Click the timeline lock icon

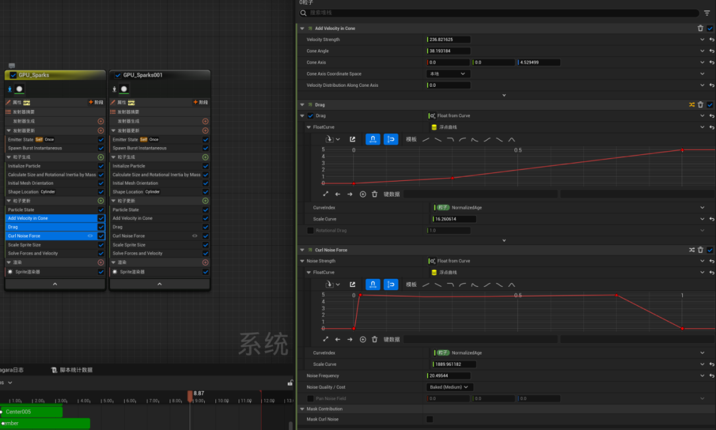pos(290,383)
